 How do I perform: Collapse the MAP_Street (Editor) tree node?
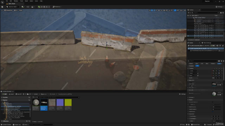click(x=192, y=17)
